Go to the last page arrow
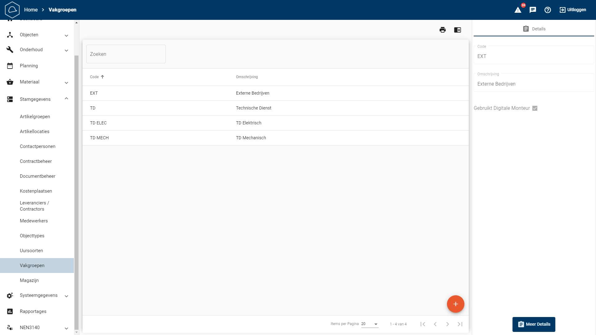 click(460, 324)
